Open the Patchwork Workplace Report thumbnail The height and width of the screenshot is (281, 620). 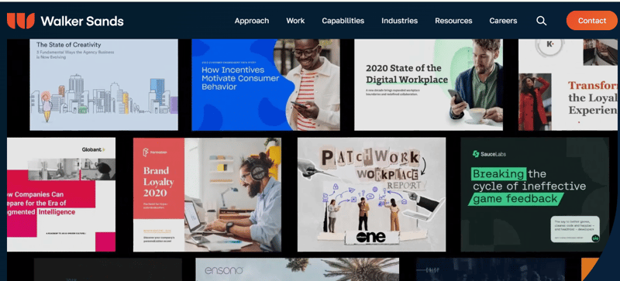click(372, 194)
